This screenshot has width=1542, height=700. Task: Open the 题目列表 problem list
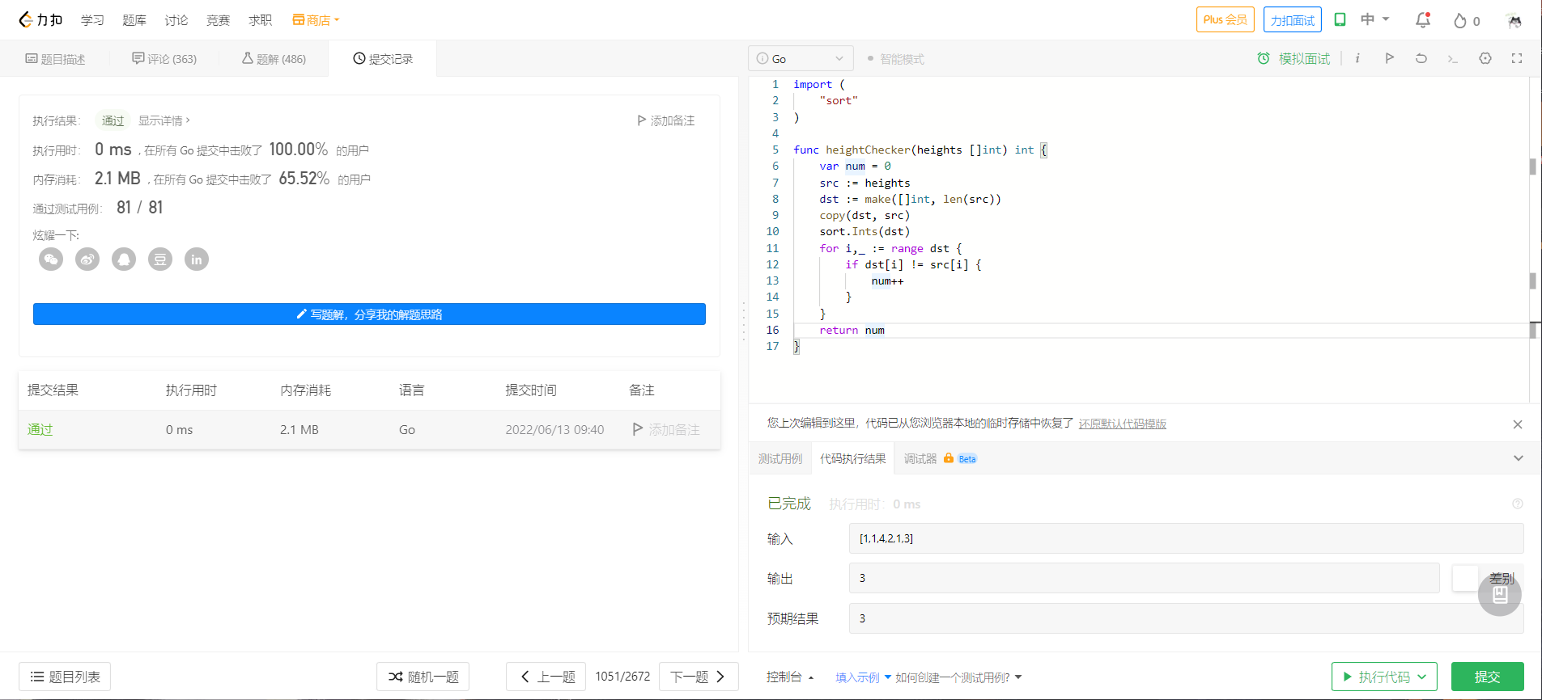tap(65, 677)
